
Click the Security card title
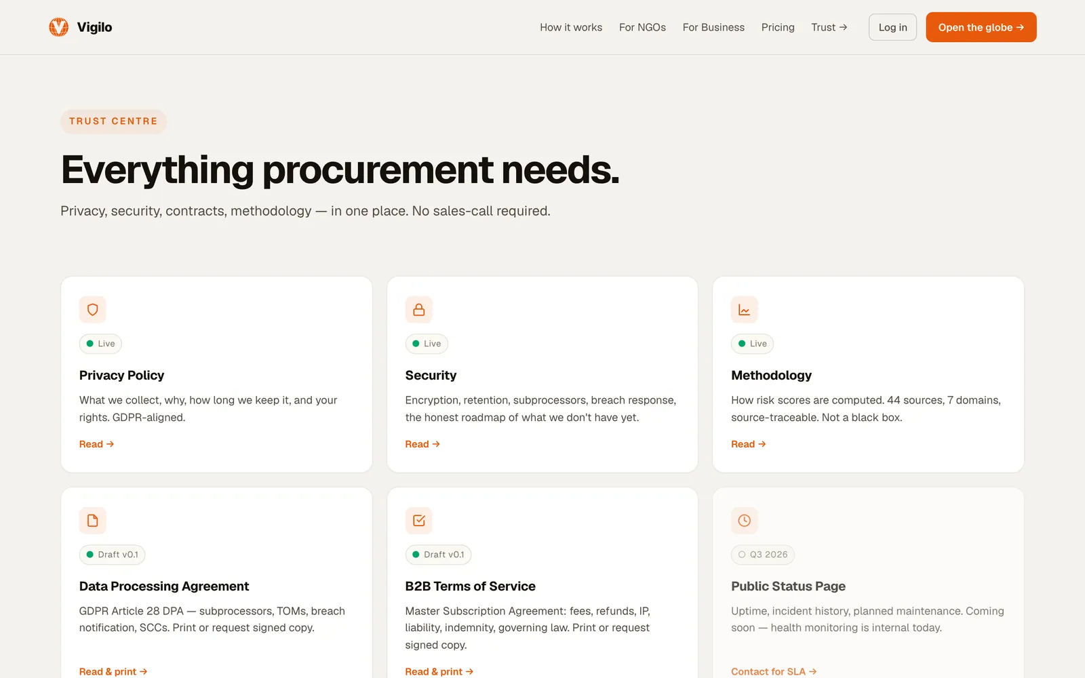tap(431, 375)
